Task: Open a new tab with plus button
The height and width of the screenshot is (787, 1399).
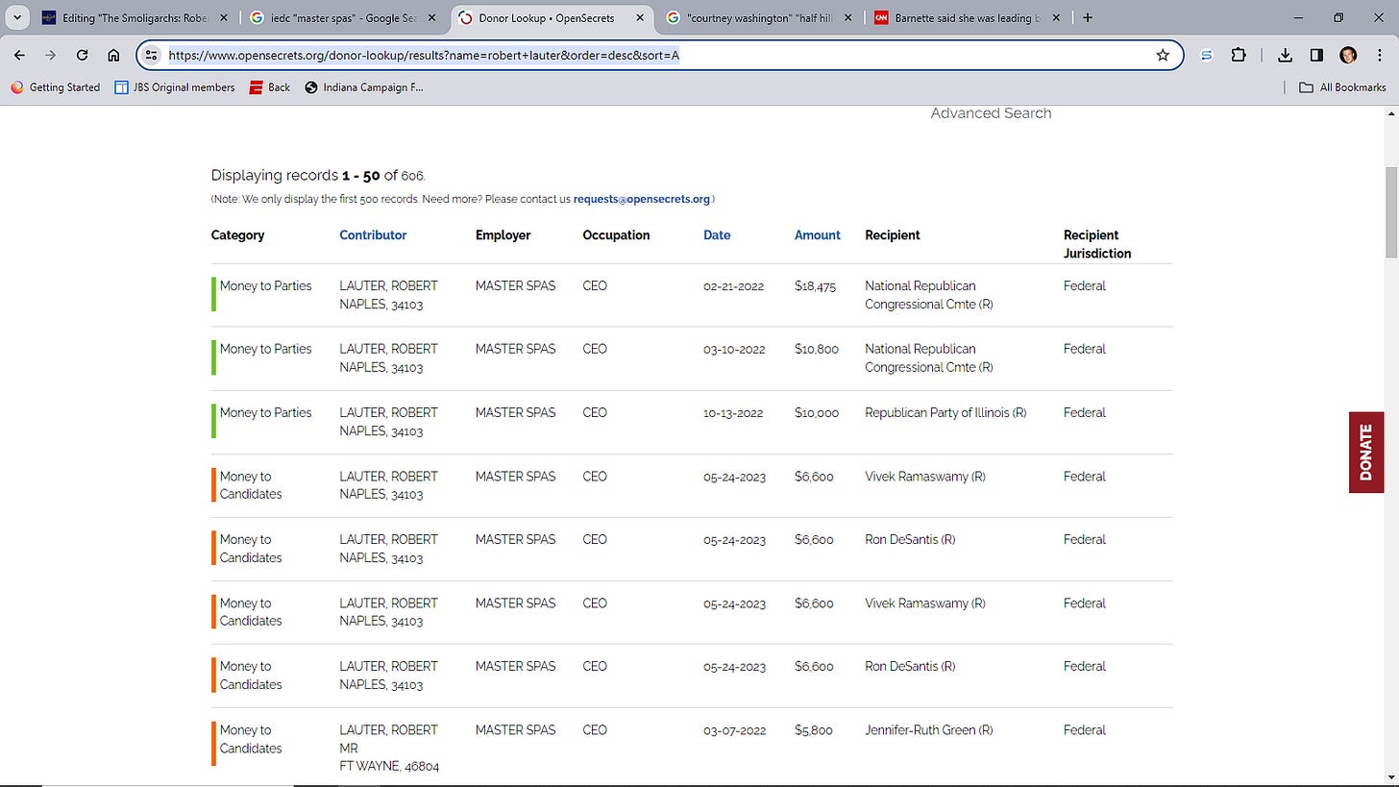Action: 1088,17
